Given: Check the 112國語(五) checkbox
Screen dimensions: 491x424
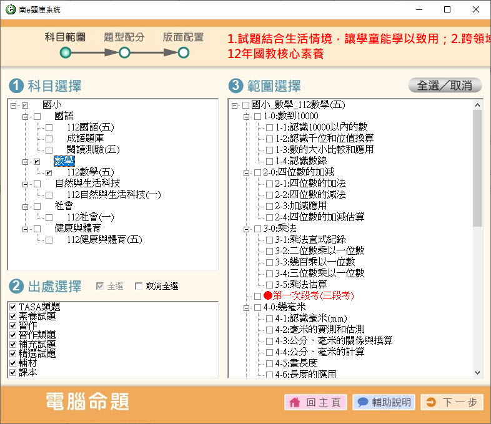Looking at the screenshot, I should [x=49, y=127].
